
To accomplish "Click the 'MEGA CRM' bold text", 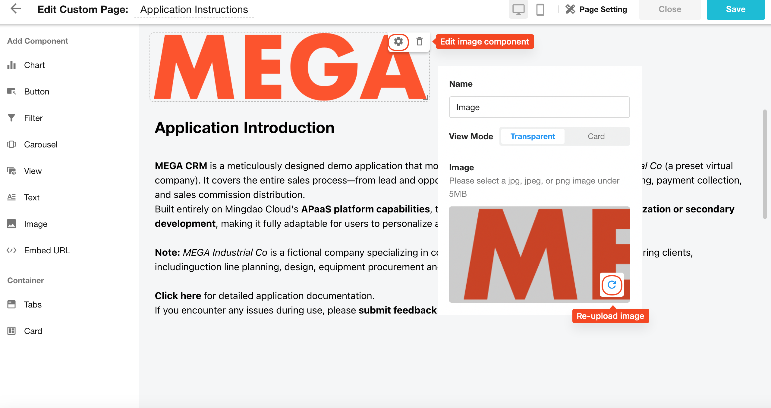I will click(181, 166).
